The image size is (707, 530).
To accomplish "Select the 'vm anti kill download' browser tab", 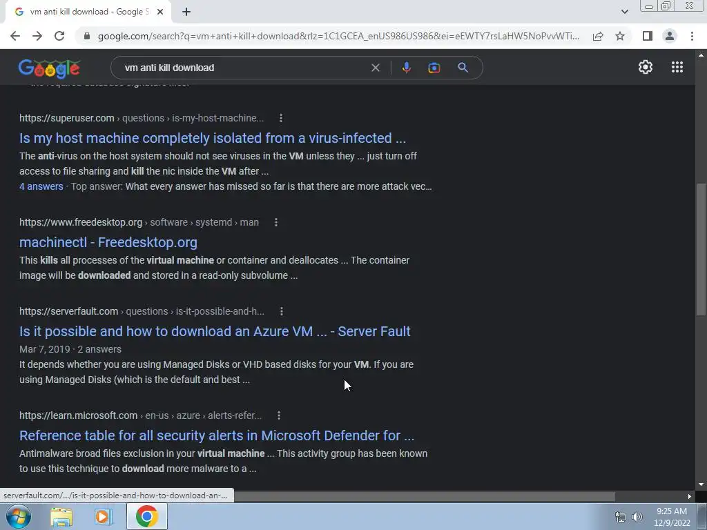I will pyautogui.click(x=88, y=12).
